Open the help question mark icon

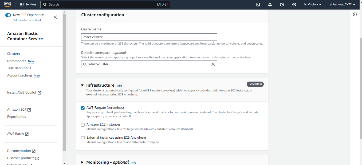[282, 5]
